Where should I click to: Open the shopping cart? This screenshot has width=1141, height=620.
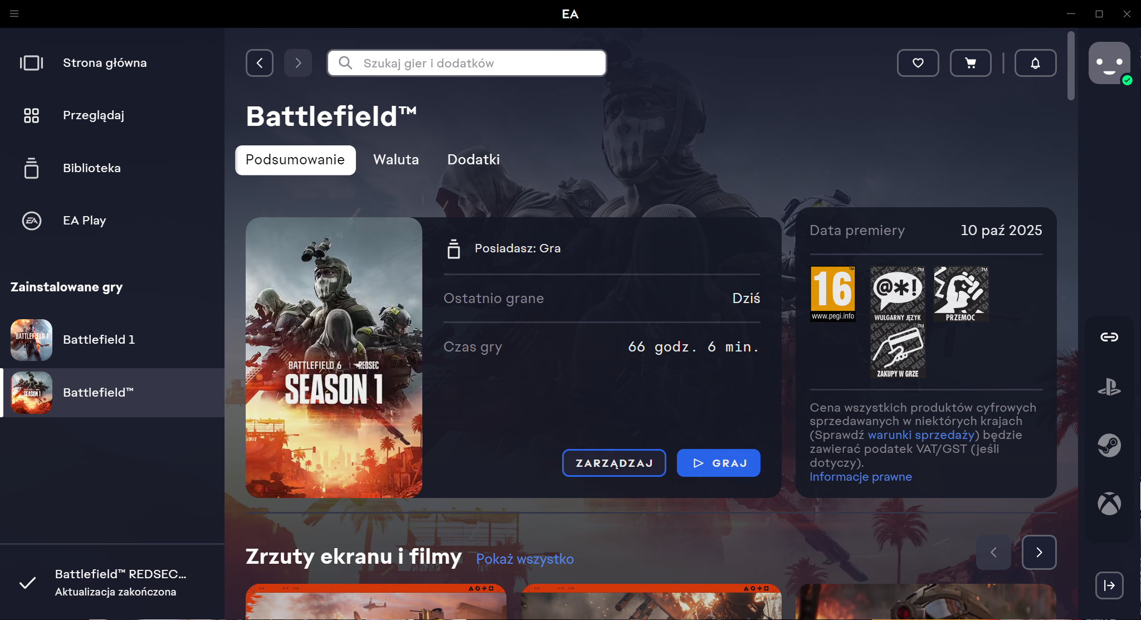coord(970,63)
